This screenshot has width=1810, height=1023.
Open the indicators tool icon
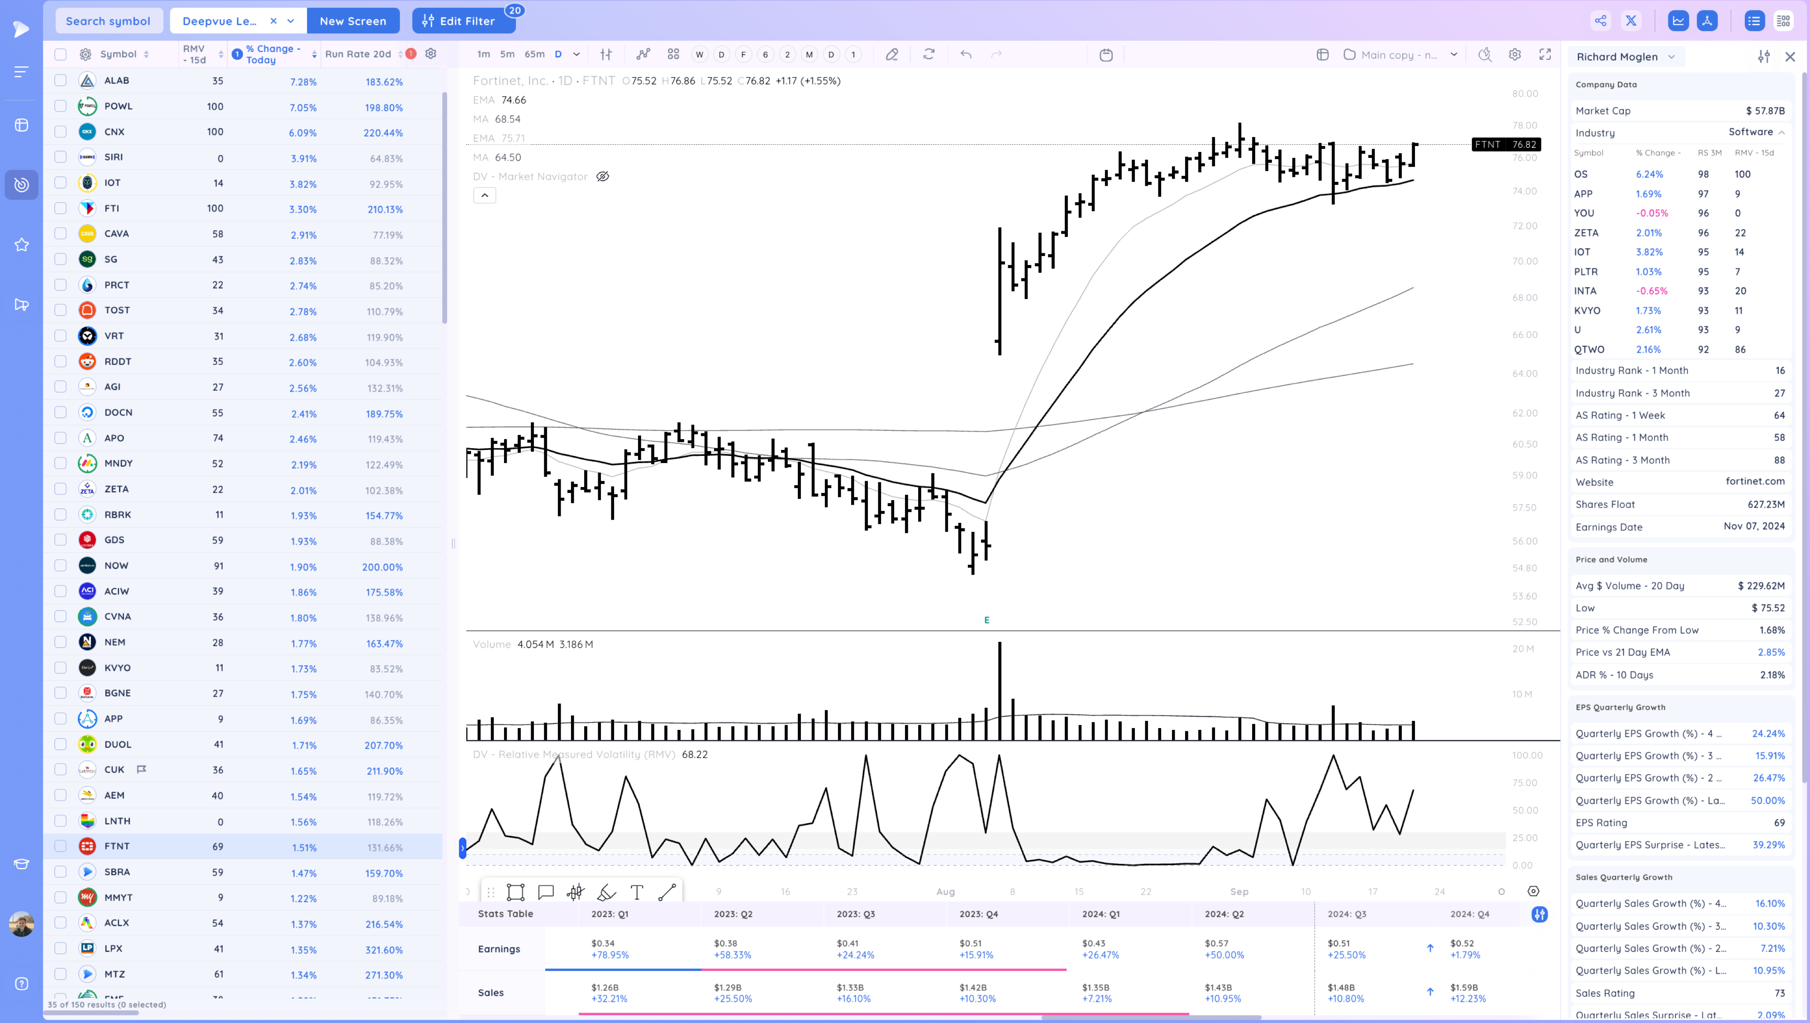(x=643, y=55)
